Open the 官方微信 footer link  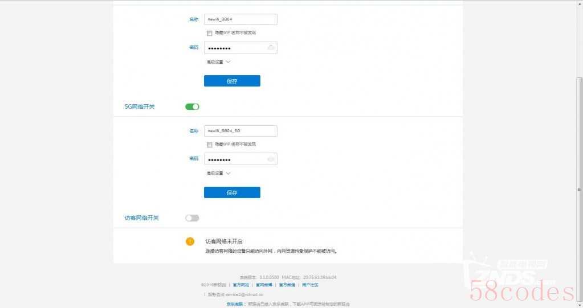287,285
